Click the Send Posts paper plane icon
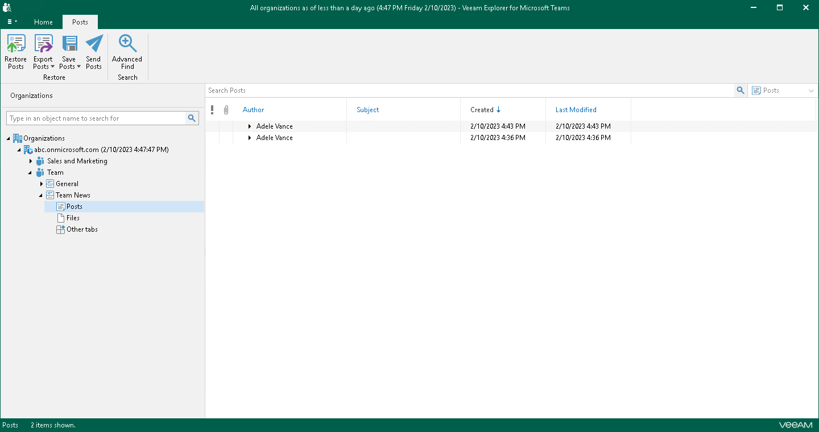The width and height of the screenshot is (819, 432). pos(94,44)
